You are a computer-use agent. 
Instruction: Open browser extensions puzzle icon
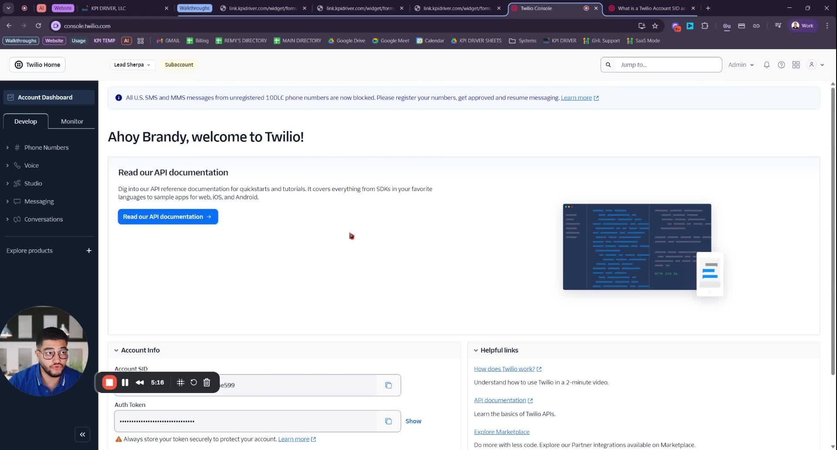(705, 26)
